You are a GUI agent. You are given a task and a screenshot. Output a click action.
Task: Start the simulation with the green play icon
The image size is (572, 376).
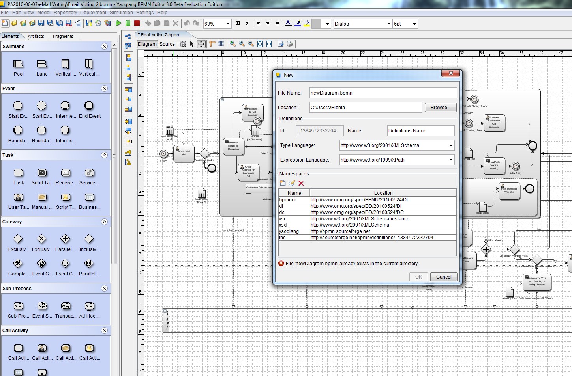click(118, 23)
